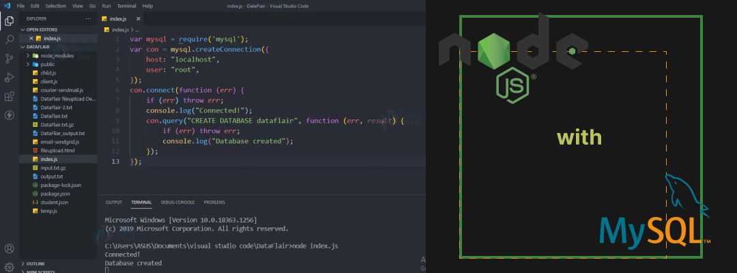This screenshot has height=273, width=737.
Task: Switch to the OUTPUT panel tab
Action: pos(114,202)
